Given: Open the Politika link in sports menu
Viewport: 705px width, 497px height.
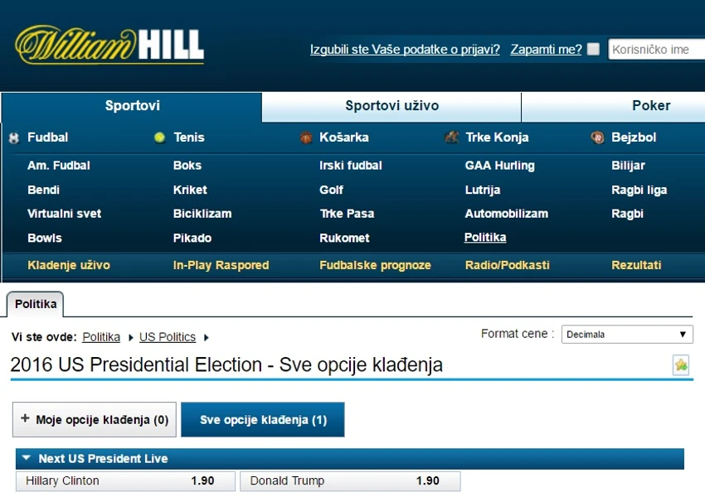Looking at the screenshot, I should [x=485, y=237].
